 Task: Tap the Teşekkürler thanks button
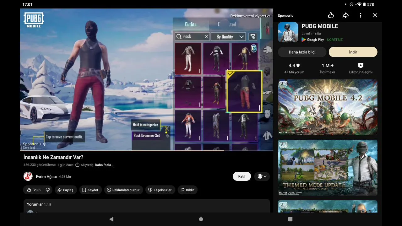click(x=160, y=190)
